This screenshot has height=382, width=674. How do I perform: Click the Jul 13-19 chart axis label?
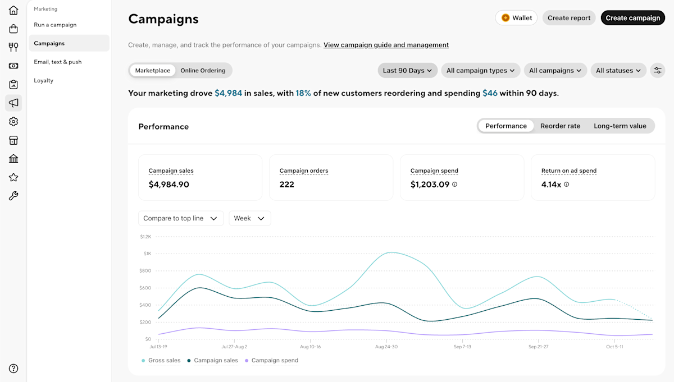click(x=159, y=347)
